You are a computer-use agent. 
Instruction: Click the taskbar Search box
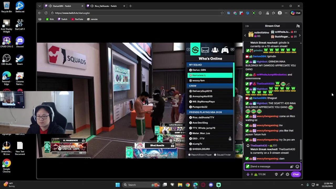tap(142, 185)
